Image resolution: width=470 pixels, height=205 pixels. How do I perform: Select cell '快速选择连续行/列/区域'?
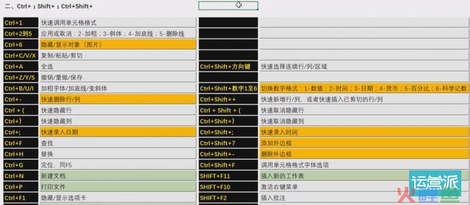coord(364,67)
